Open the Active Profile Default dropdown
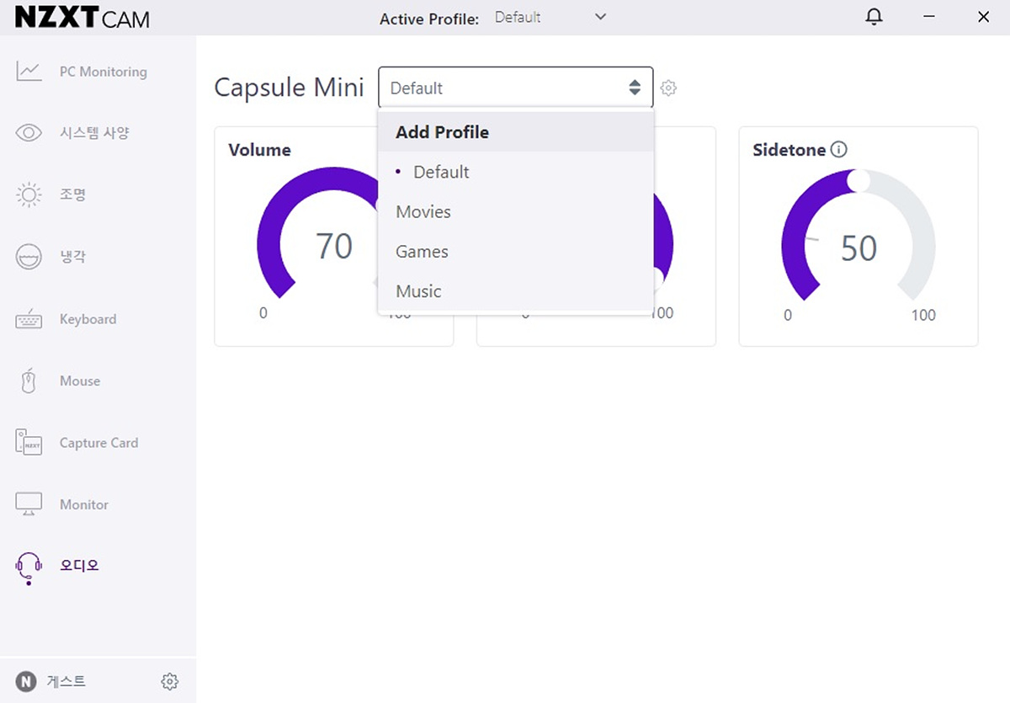This screenshot has width=1010, height=703. [x=550, y=17]
